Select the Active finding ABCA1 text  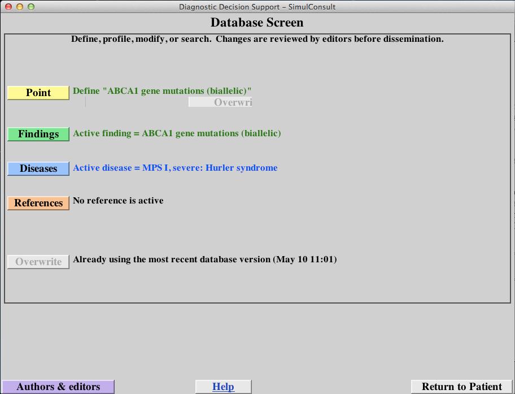click(x=177, y=133)
